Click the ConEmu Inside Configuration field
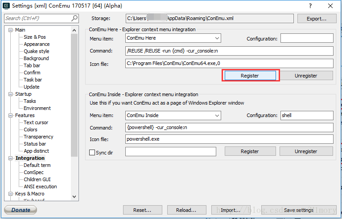This screenshot has height=219, width=342. click(307, 116)
